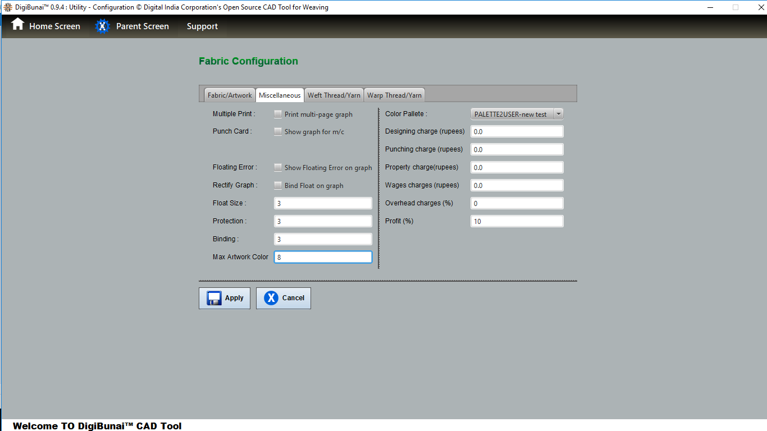
Task: Open the Support menu
Action: tap(202, 26)
